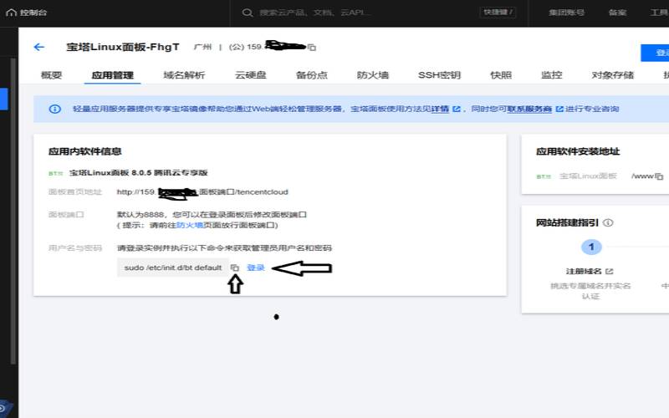Image resolution: width=669 pixels, height=418 pixels.
Task: Open the 域名解析 tab
Action: [184, 75]
